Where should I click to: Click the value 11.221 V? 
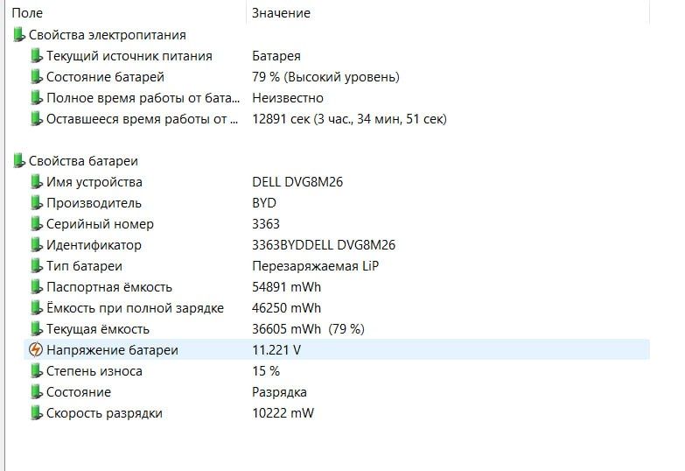[276, 350]
